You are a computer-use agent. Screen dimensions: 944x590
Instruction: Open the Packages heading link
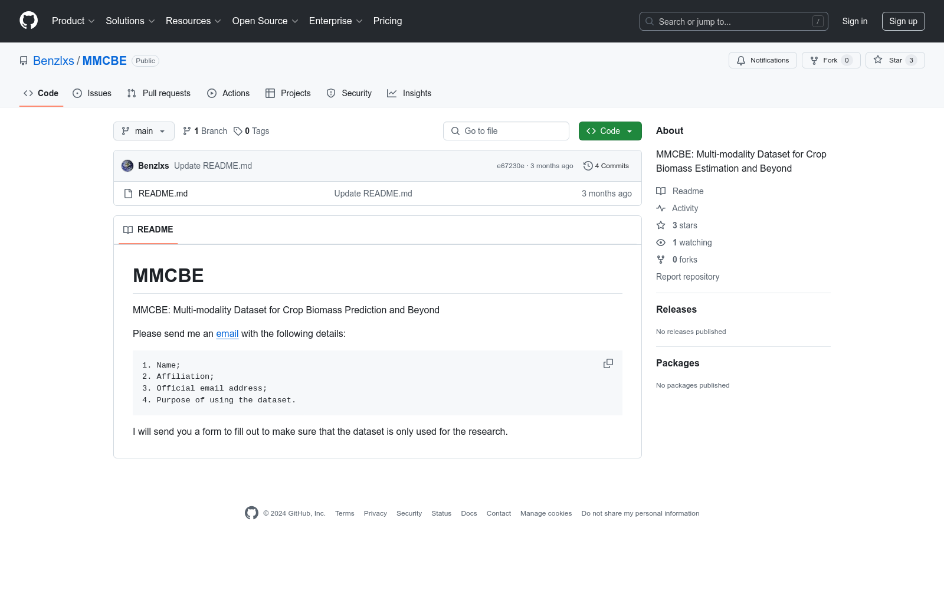click(677, 363)
